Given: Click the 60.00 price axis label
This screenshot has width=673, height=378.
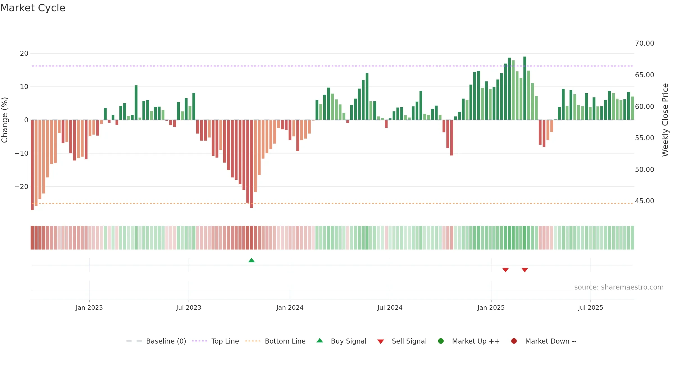Looking at the screenshot, I should [644, 107].
